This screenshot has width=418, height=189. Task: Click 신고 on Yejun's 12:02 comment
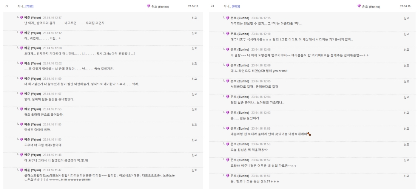194,64
